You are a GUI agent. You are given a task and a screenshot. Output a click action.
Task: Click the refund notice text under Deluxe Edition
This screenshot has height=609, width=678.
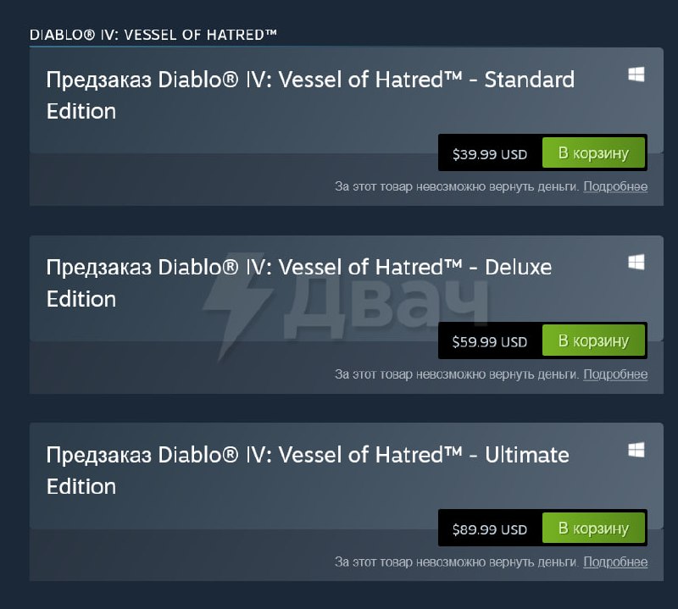(x=457, y=374)
